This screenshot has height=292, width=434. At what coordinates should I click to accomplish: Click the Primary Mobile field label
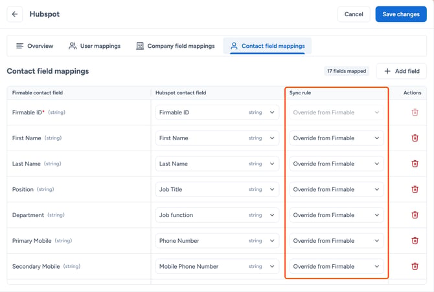point(32,241)
